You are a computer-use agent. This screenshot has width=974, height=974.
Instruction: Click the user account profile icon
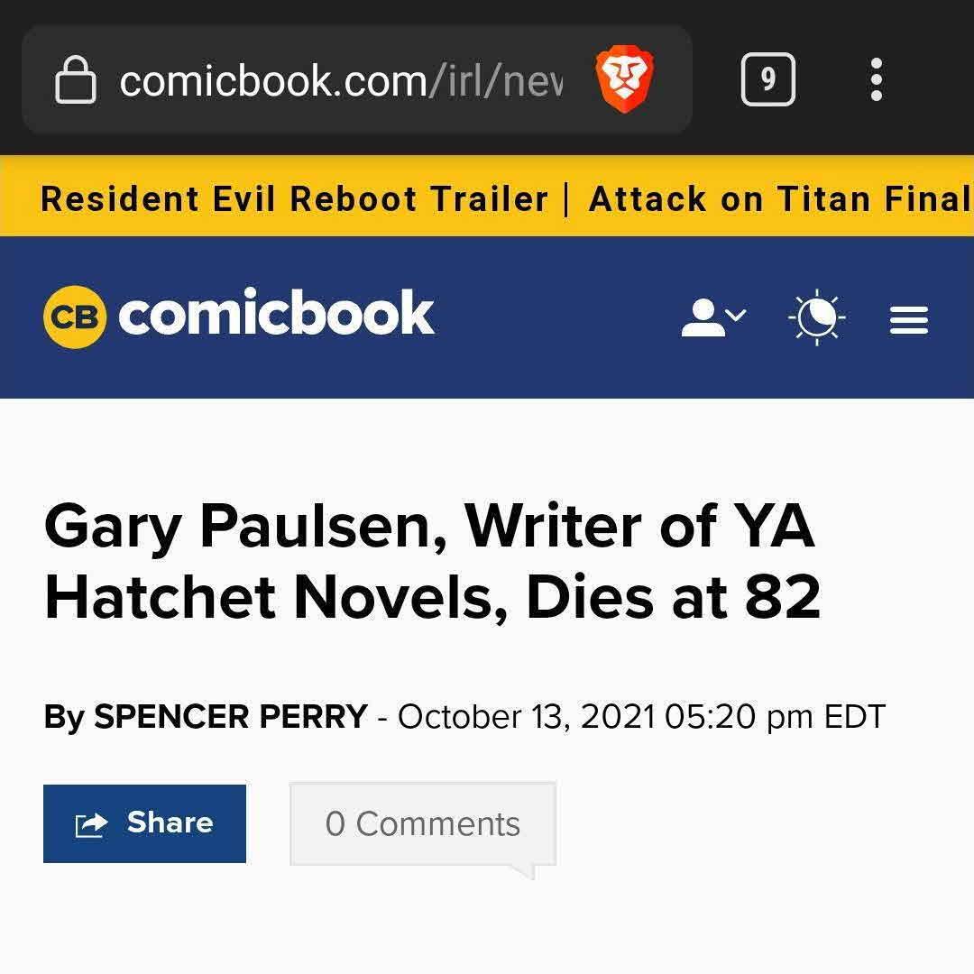(x=703, y=317)
